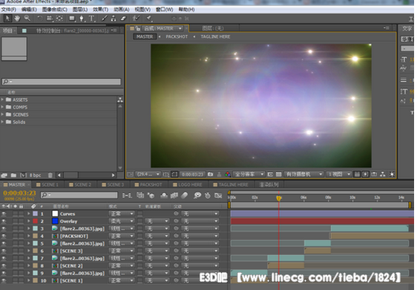Select the Clone Stamp tool
This screenshot has width=420, height=290.
pyautogui.click(x=114, y=19)
